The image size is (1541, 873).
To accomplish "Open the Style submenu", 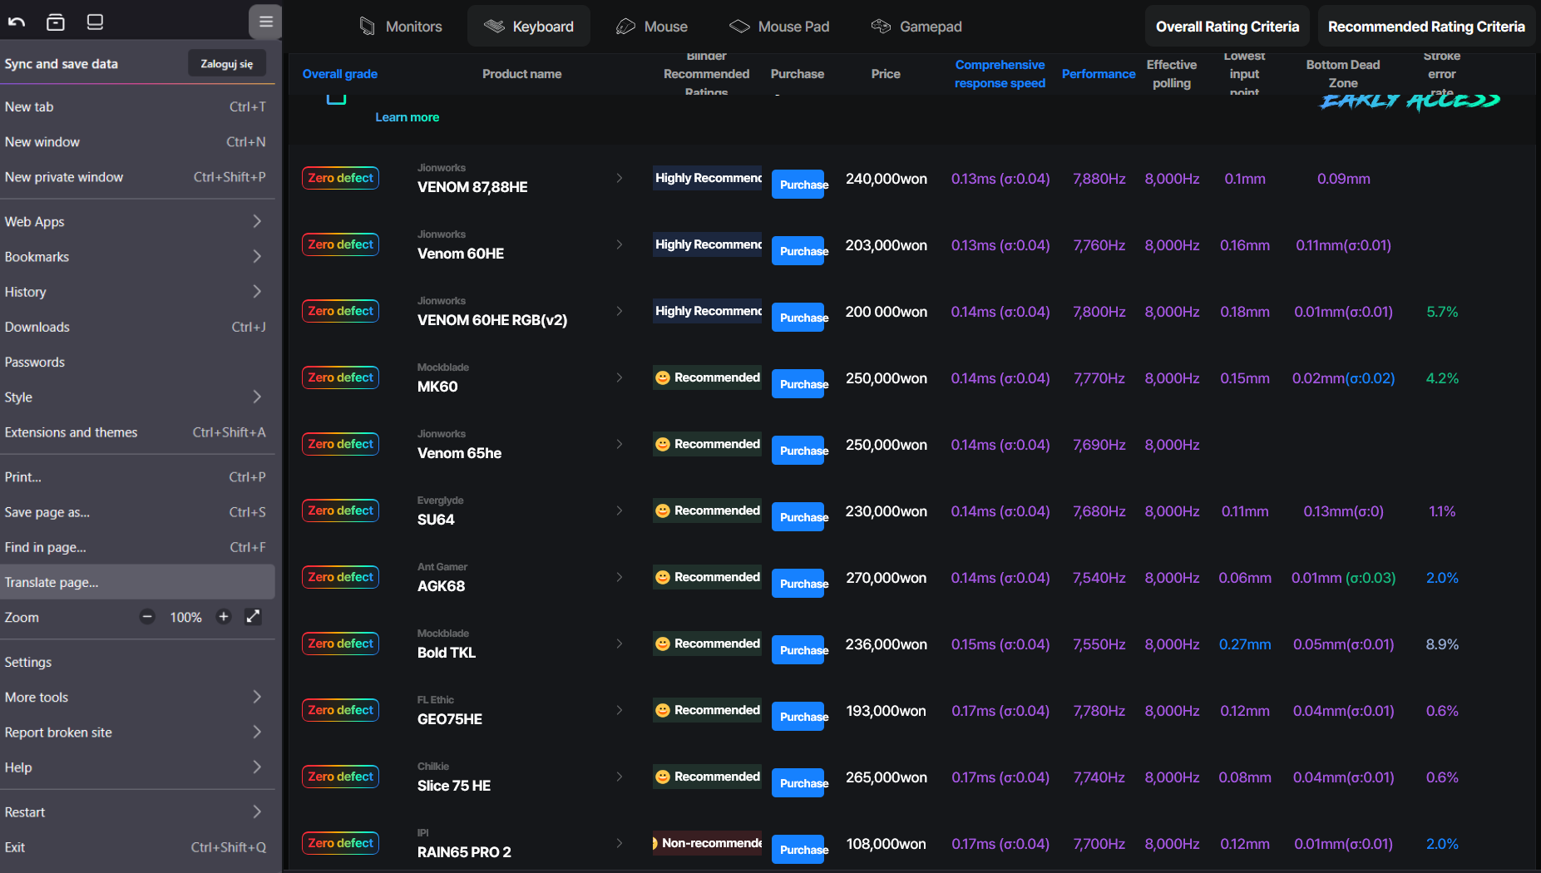I will pos(137,397).
